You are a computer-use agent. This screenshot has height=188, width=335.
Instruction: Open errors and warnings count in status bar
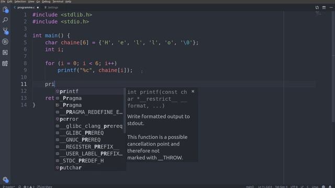(x=29, y=187)
